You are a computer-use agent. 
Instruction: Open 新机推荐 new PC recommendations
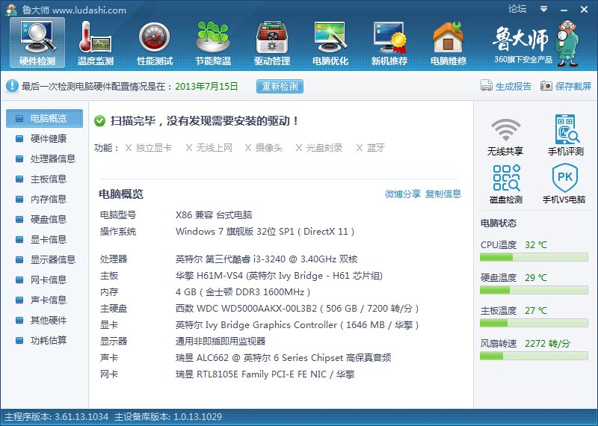(389, 43)
